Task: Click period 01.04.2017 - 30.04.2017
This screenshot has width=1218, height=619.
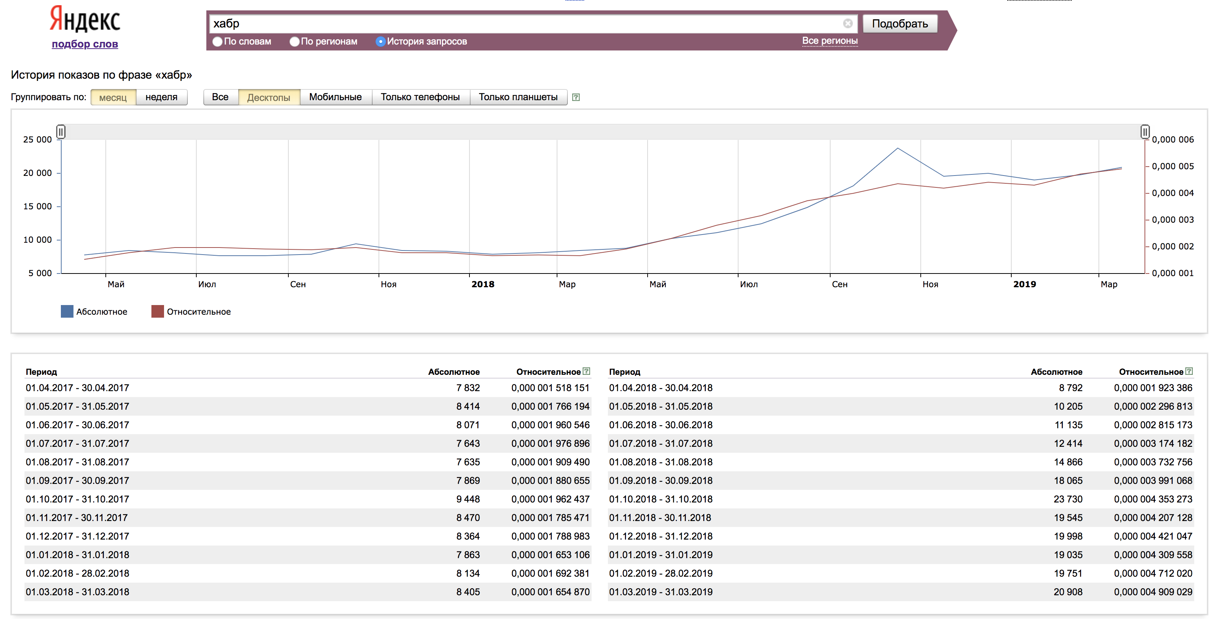Action: 78,388
